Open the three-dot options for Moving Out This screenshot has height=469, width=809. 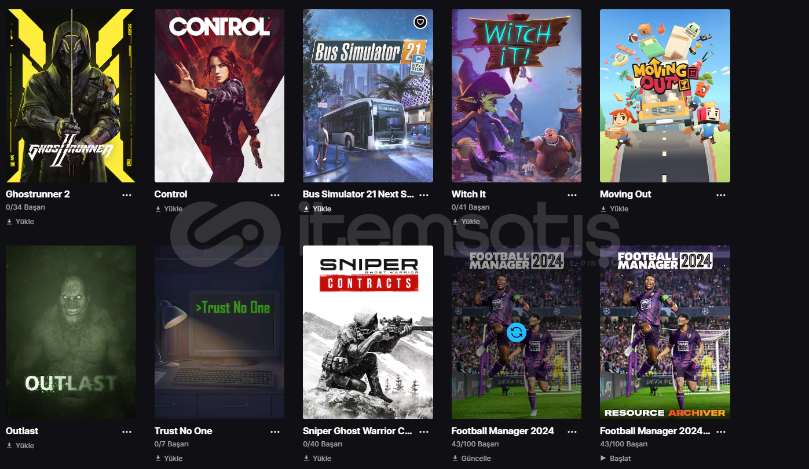click(x=721, y=195)
